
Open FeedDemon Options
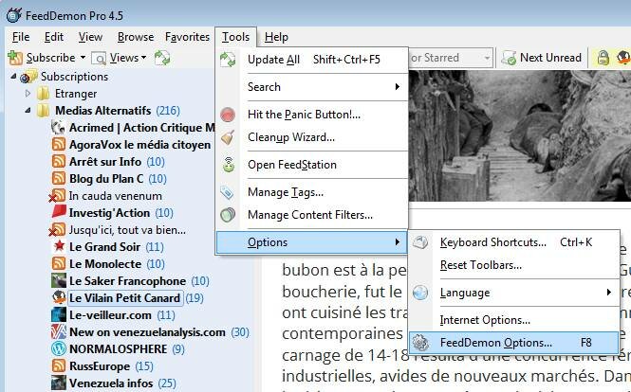point(514,343)
